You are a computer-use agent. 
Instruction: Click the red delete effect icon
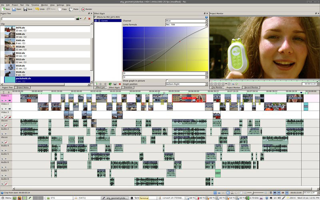tap(120, 84)
